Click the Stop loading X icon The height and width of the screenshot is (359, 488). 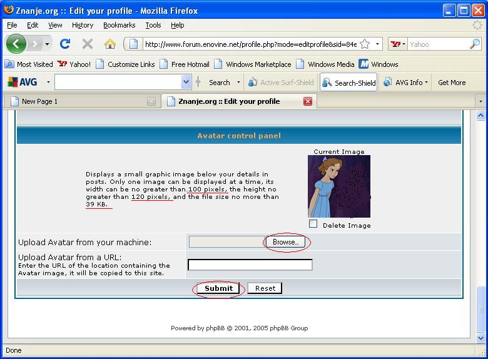[x=88, y=44]
